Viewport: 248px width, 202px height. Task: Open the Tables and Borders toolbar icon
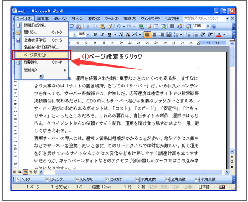pyautogui.click(x=149, y=27)
